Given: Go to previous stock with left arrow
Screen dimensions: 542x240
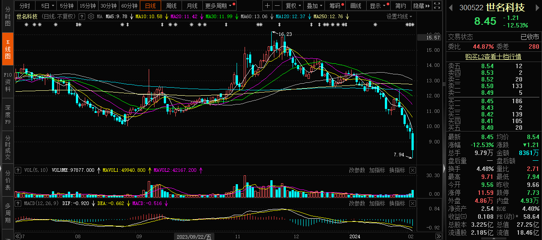Looking at the screenshot, I should click(x=450, y=8).
